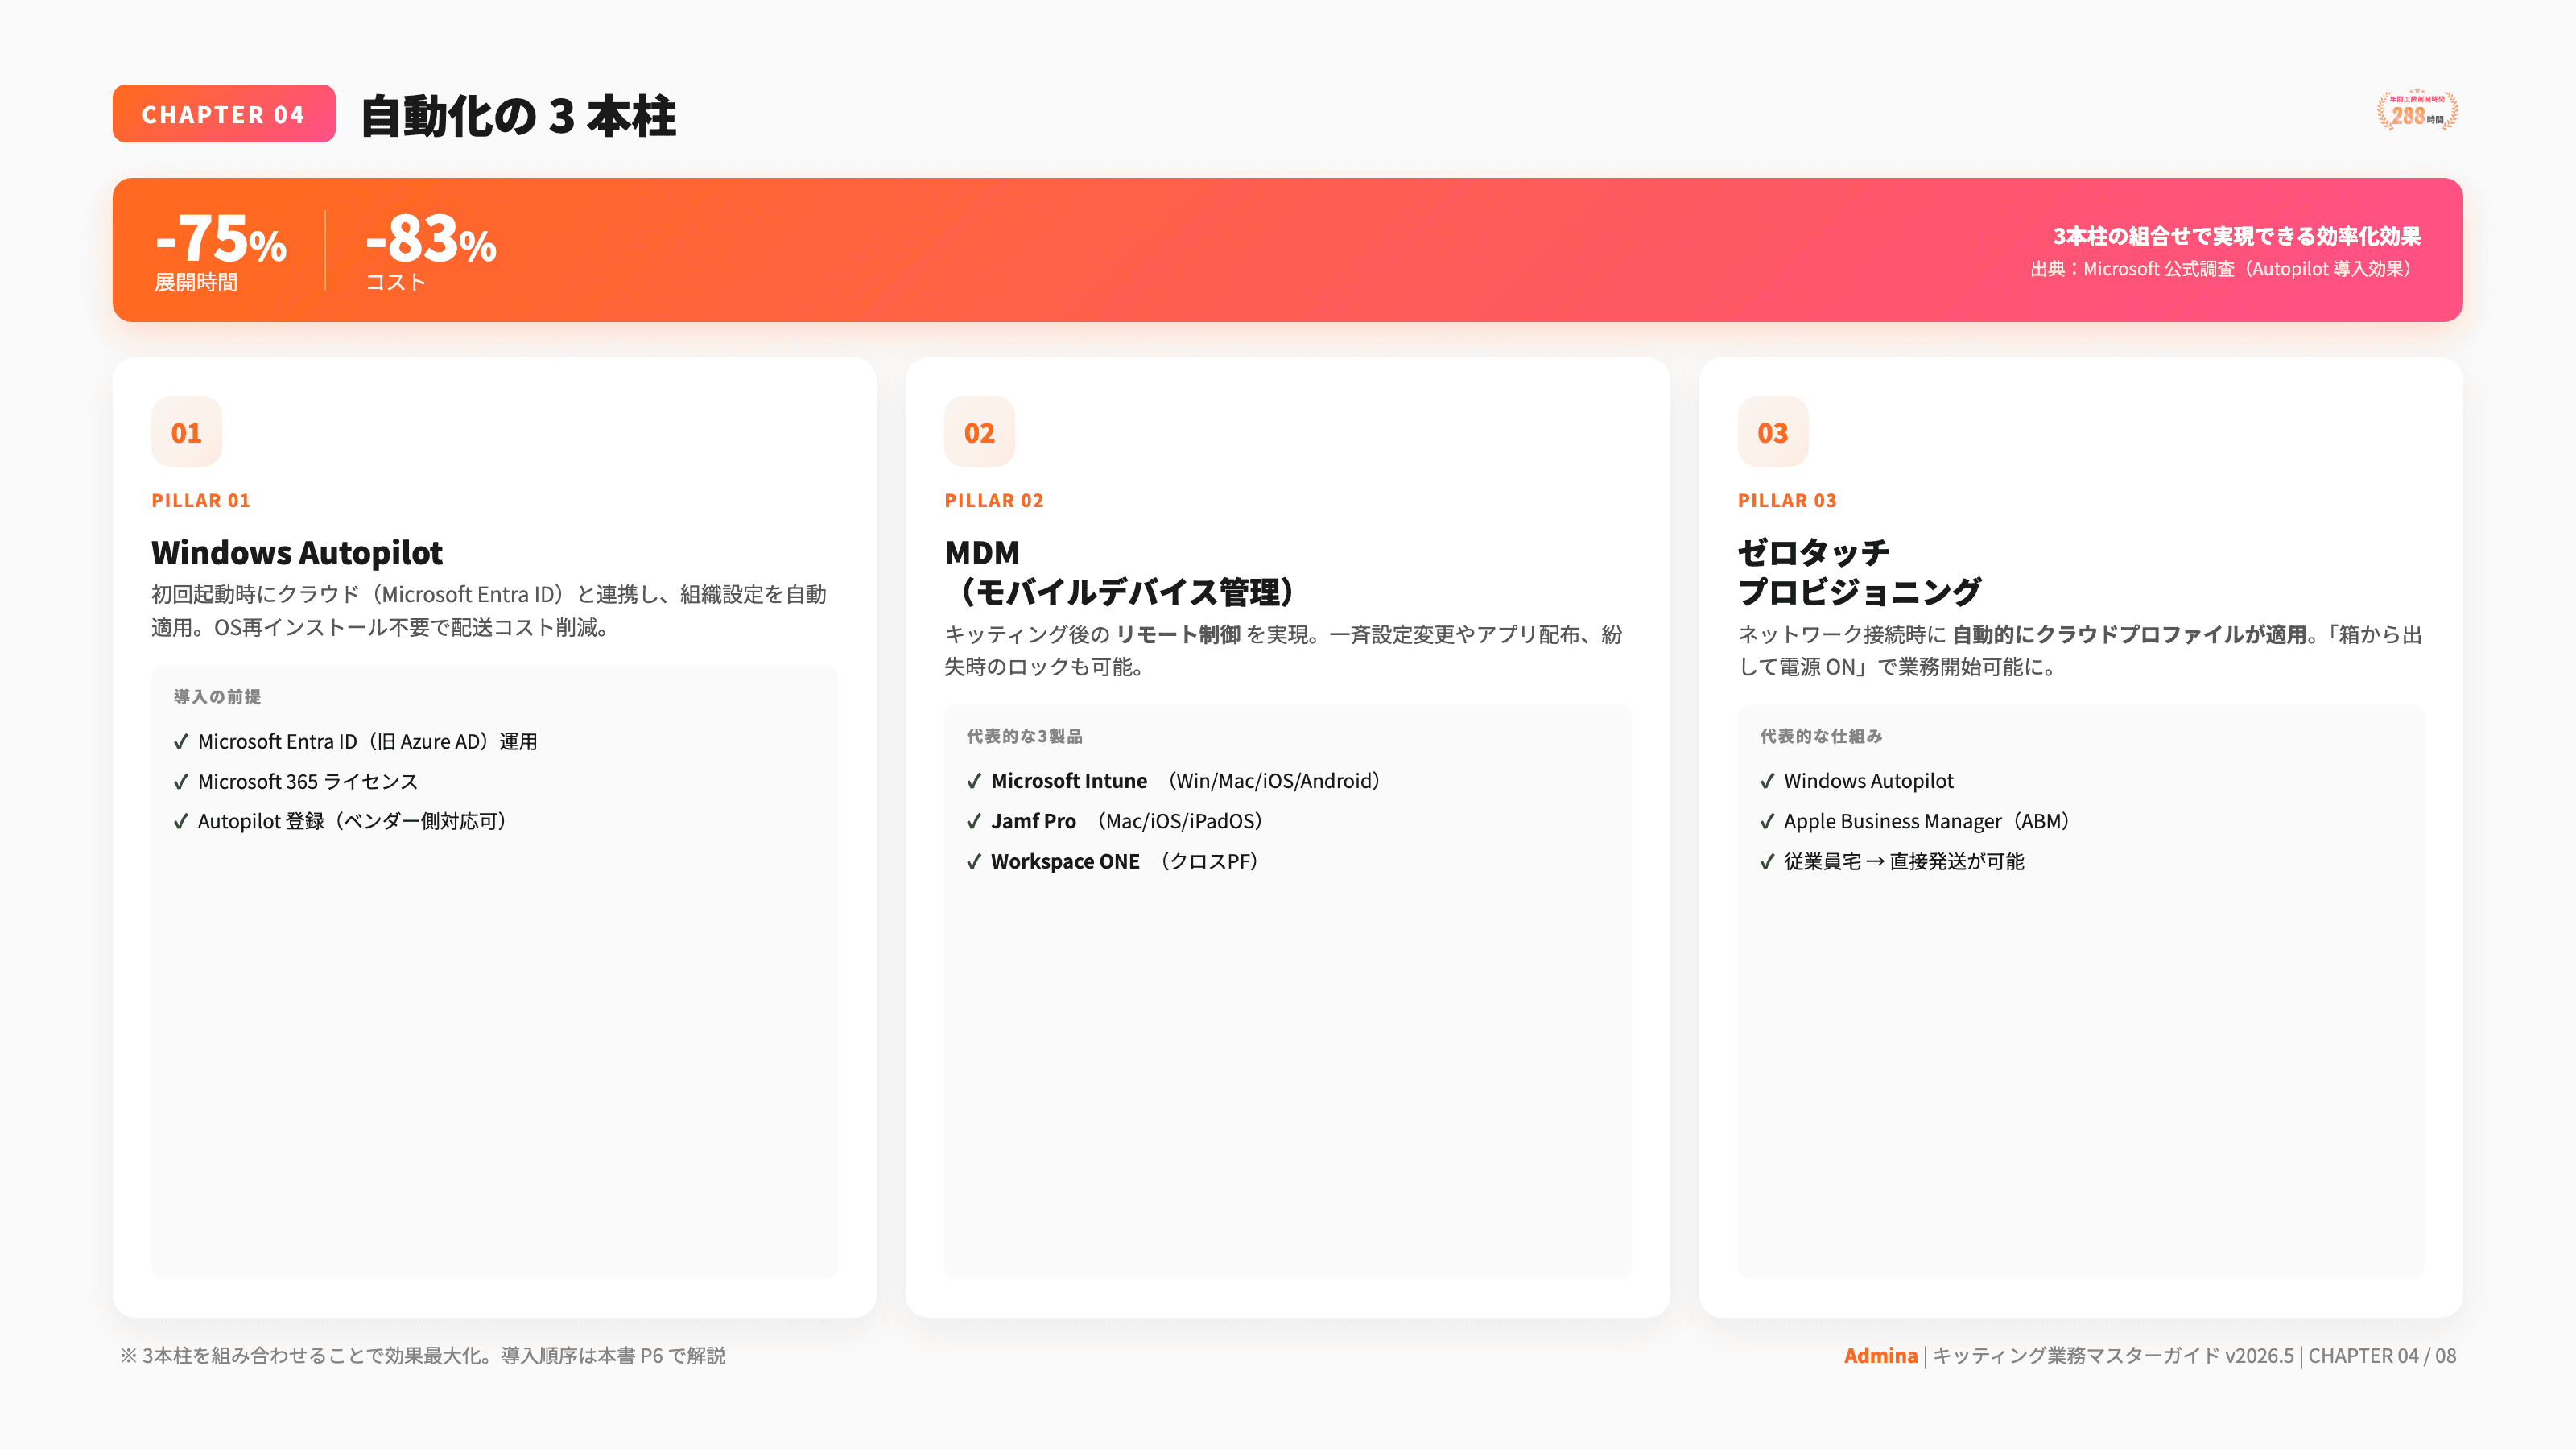Screen dimensions: 2576x1449
Task: Click footer text キッティング業務マスターガイド v2026.5
Action: pos(2113,1356)
